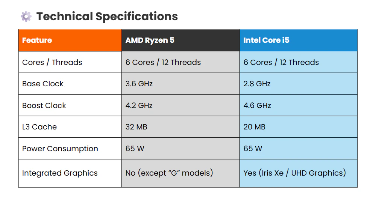Click the Intel 2.8 GHz base clock cell
376x197 pixels.
tap(257, 84)
